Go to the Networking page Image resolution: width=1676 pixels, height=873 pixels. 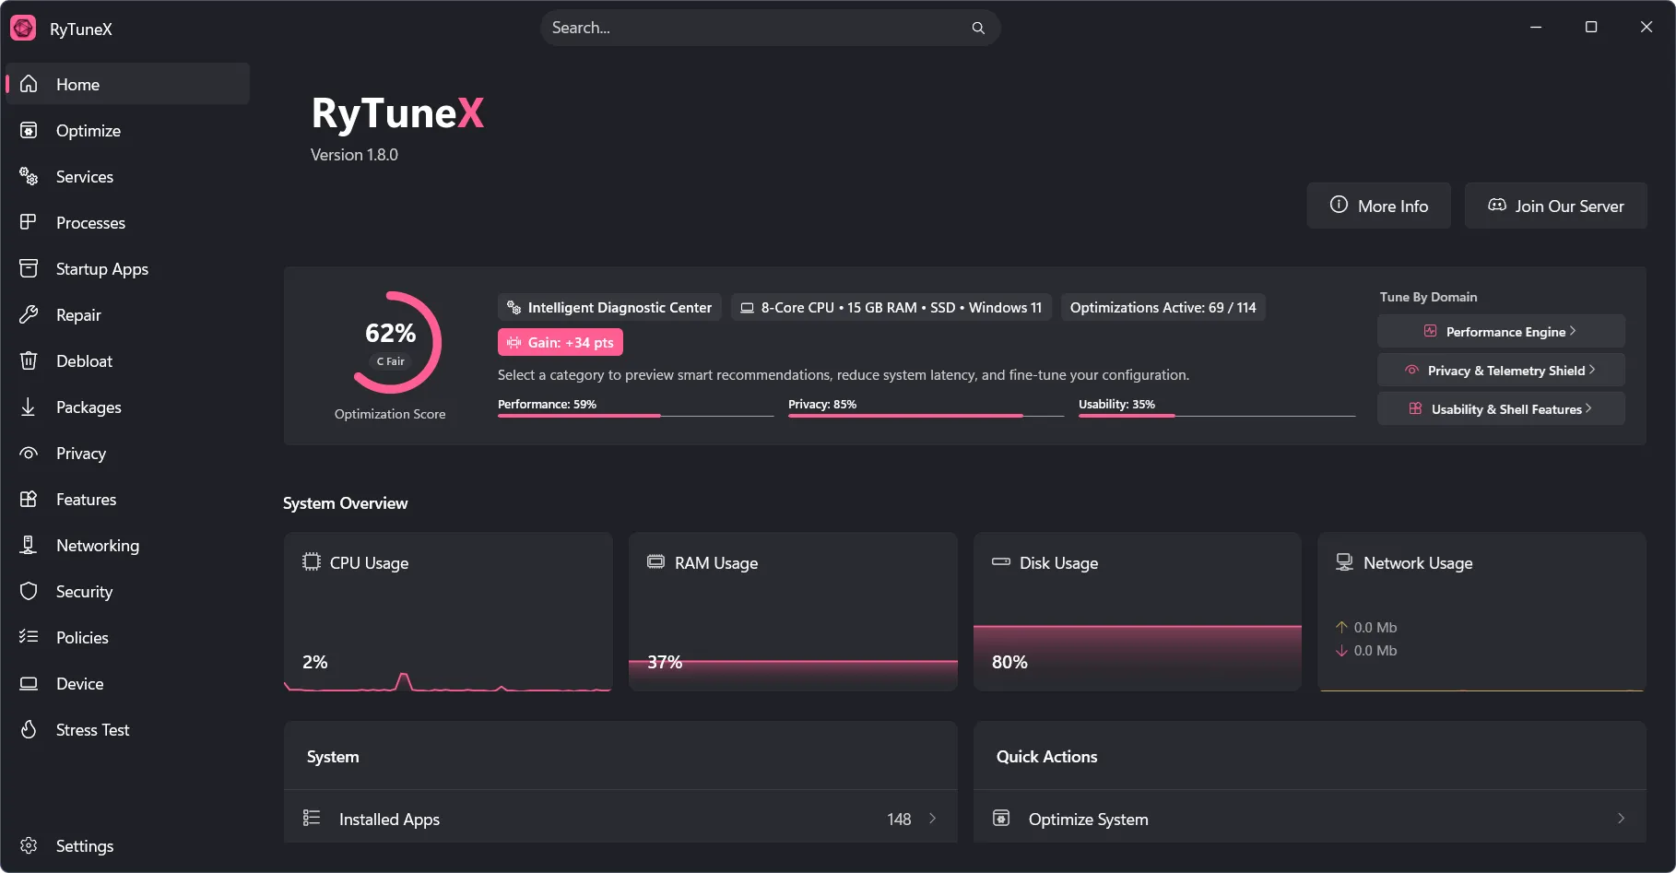127,545
